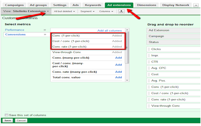Click the drag handle beside View-through Conv.
The height and width of the screenshot is (126, 201).
pos(149,106)
